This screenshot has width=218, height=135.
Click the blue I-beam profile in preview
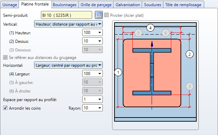pyautogui.click(x=152, y=72)
